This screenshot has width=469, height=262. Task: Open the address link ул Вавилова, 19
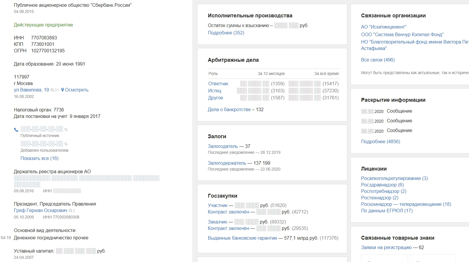[32, 90]
